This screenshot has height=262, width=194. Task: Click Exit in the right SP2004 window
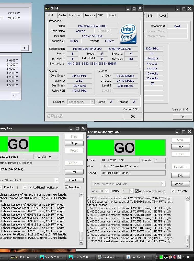coord(180,176)
